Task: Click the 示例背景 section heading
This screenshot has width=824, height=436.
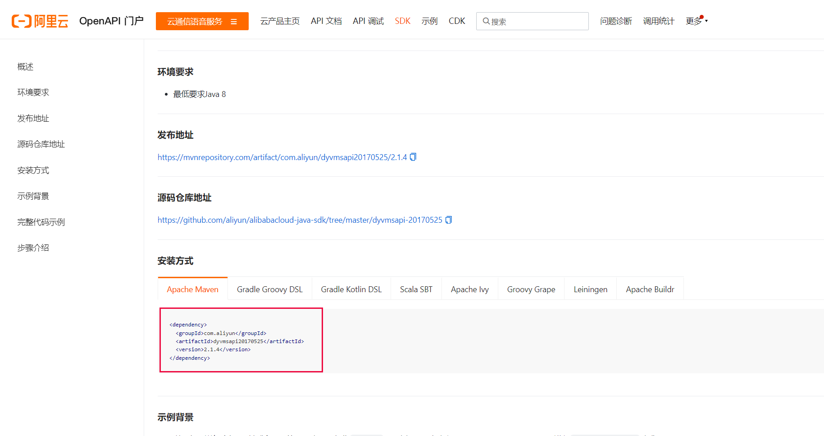Action: pyautogui.click(x=175, y=418)
